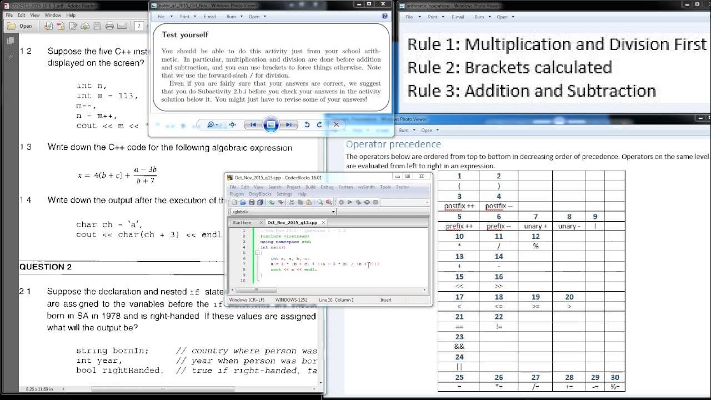
Task: Click Paste icon in Code::Blocks toolbar
Action: coord(309,202)
